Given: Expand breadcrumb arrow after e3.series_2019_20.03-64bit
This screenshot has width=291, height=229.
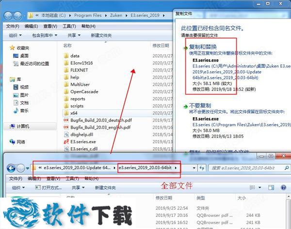Looking at the screenshot, I should (176, 168).
